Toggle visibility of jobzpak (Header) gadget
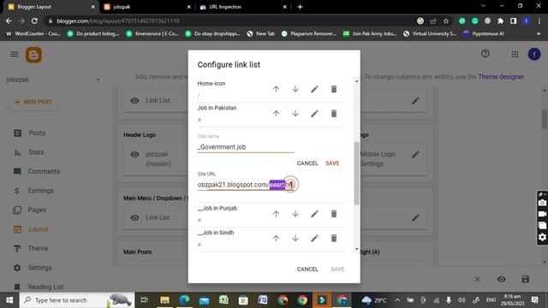The width and height of the screenshot is (548, 308). (x=135, y=154)
